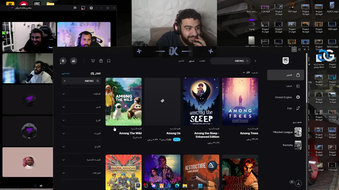
Task: Open the Rockstar launcher desktop shortcut
Action: point(10,4)
